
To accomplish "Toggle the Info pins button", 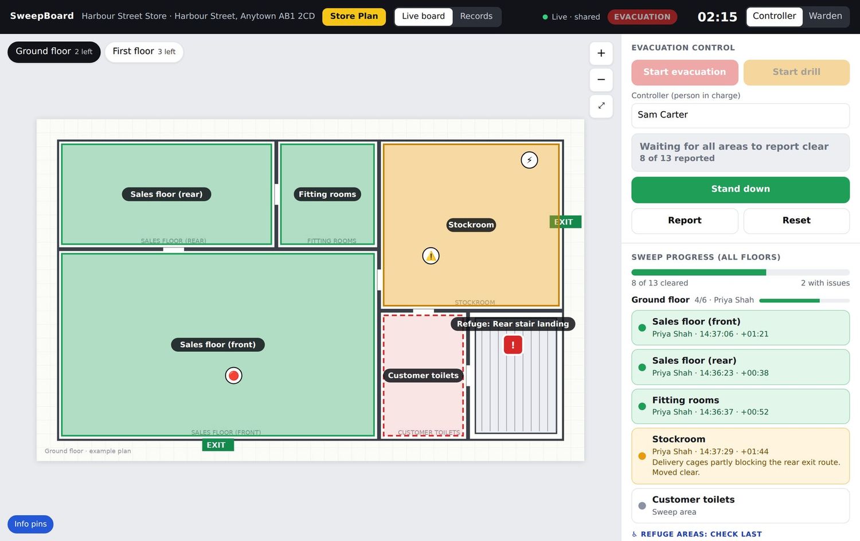I will click(30, 524).
